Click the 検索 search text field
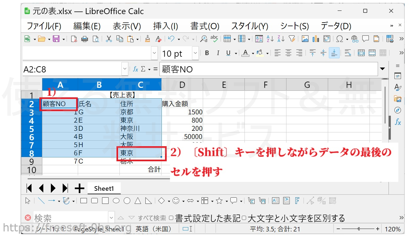This screenshot has width=420, height=236. point(71,218)
